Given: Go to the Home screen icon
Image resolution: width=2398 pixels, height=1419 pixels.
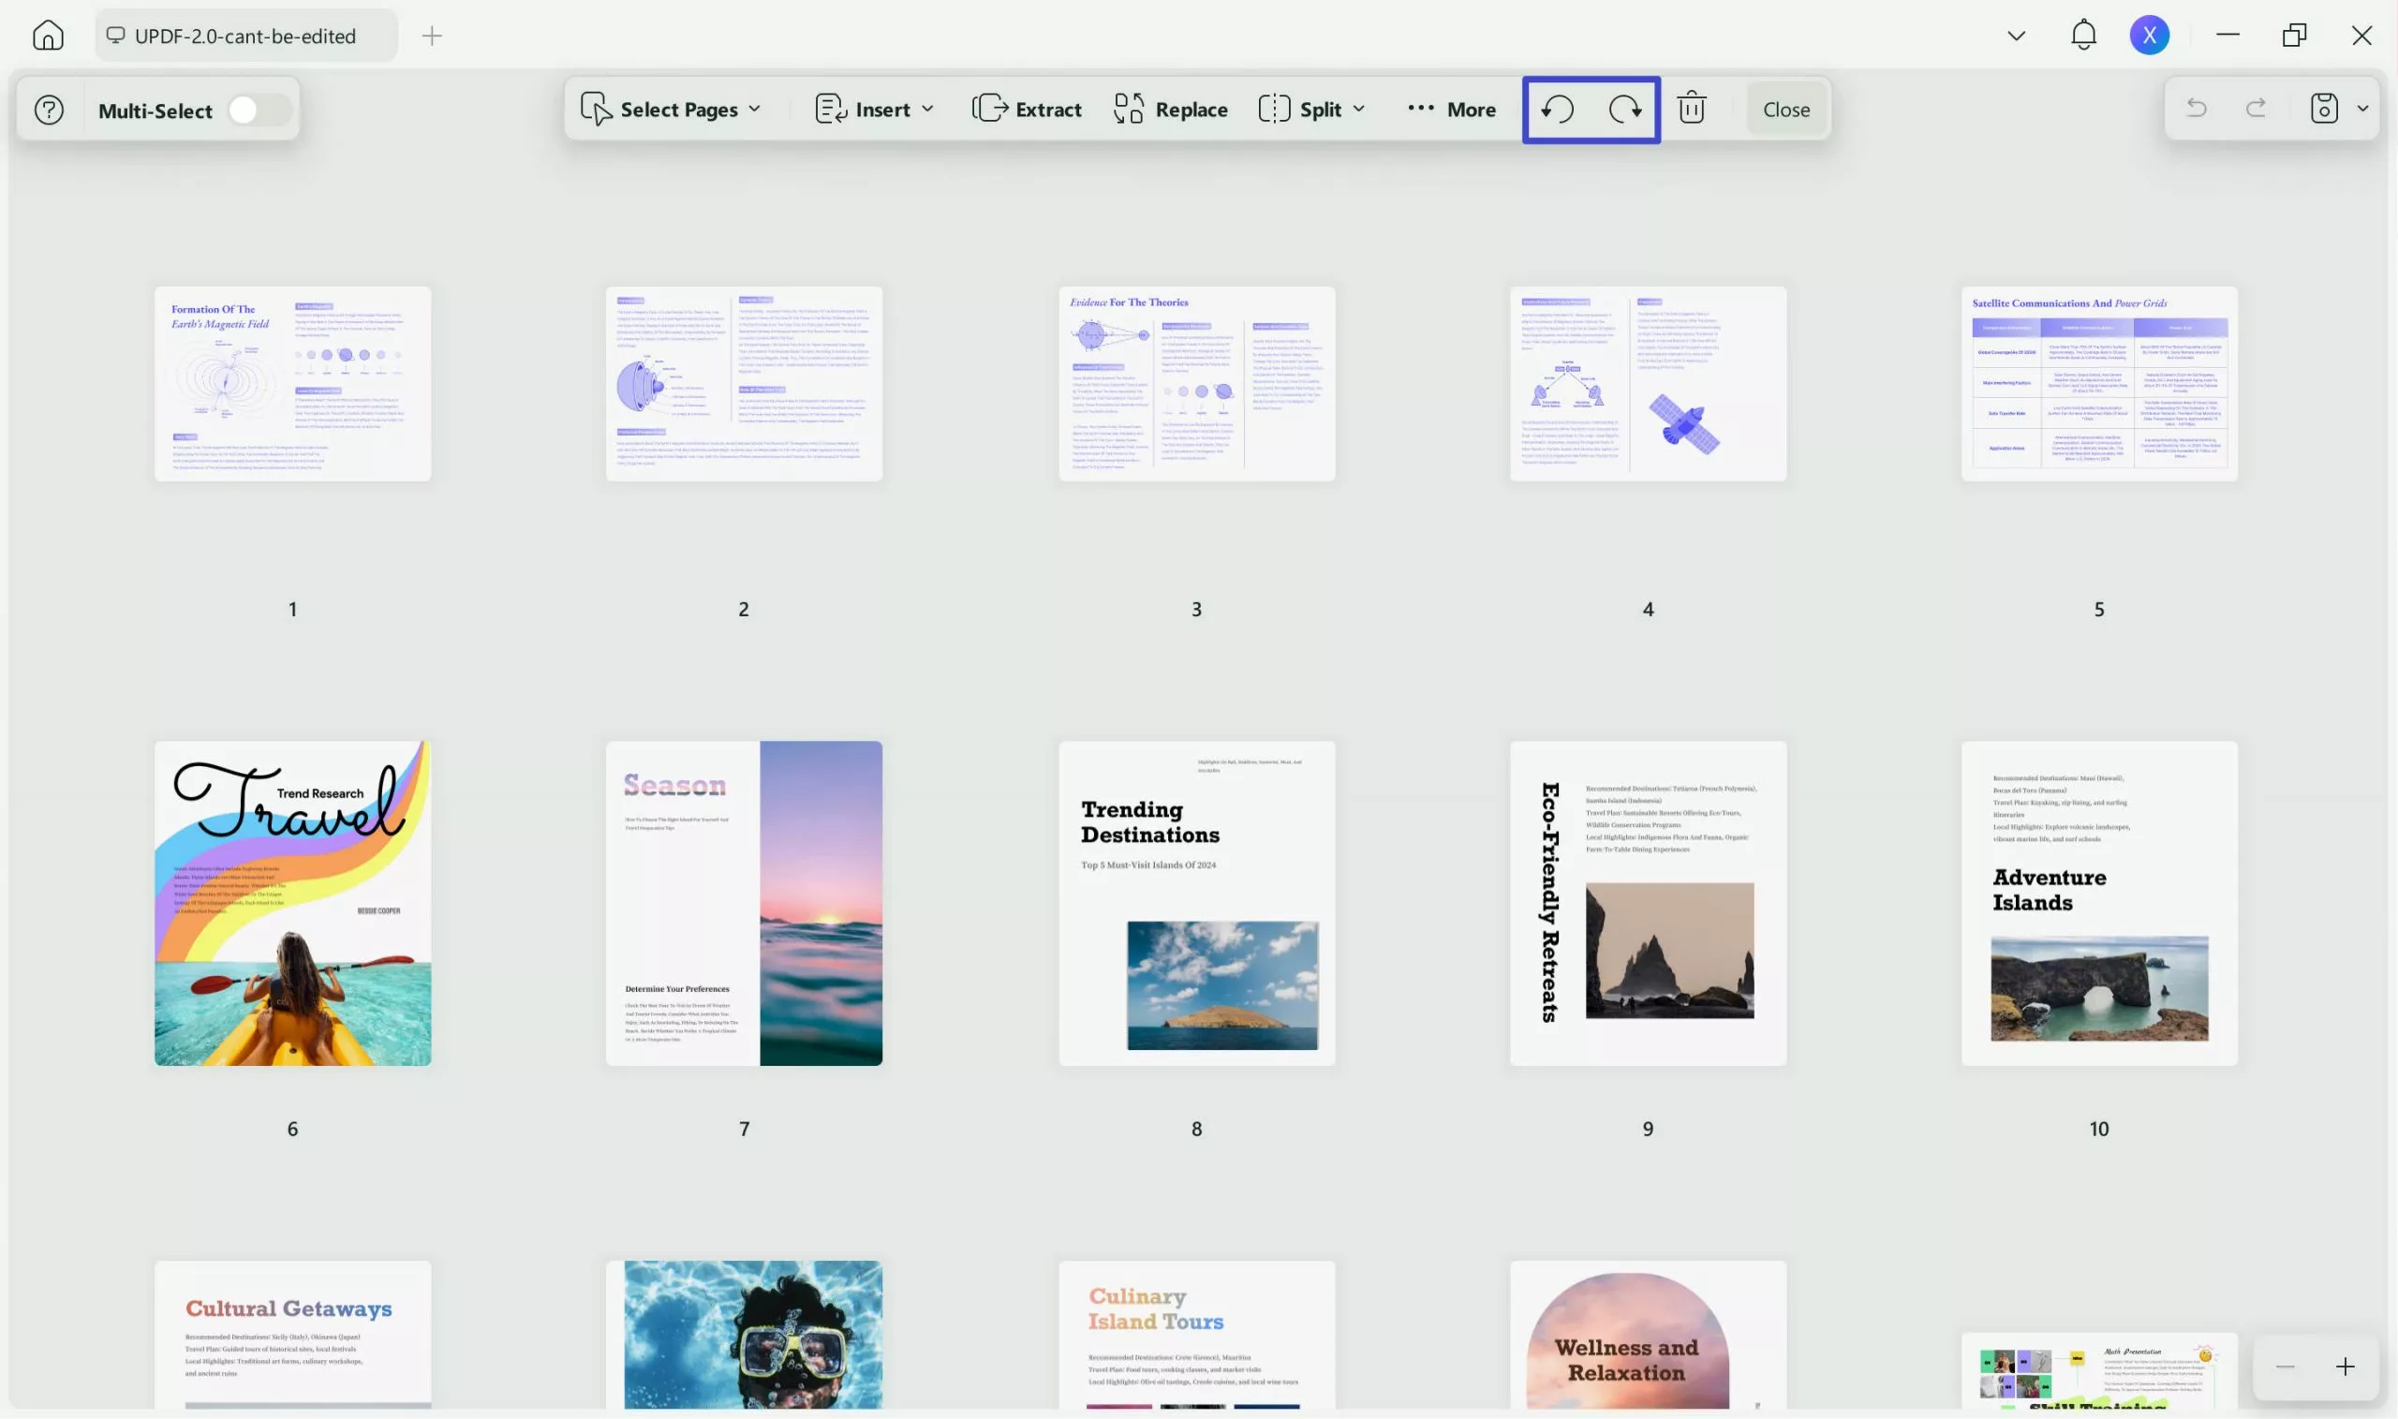Looking at the screenshot, I should pos(48,35).
